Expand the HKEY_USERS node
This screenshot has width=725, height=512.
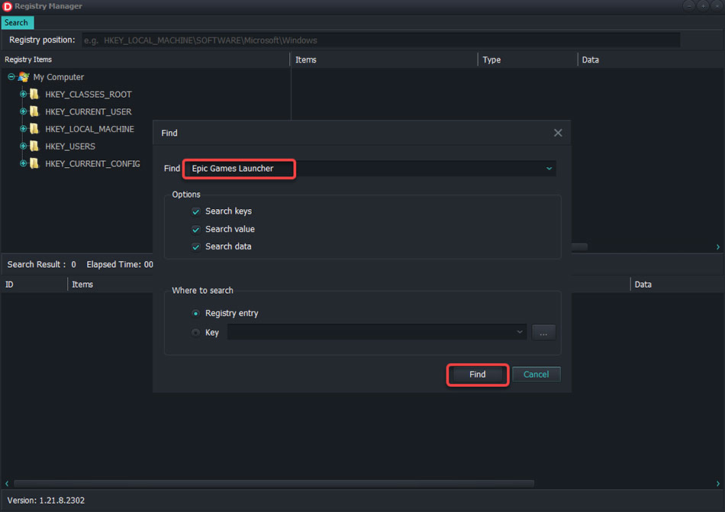23,146
